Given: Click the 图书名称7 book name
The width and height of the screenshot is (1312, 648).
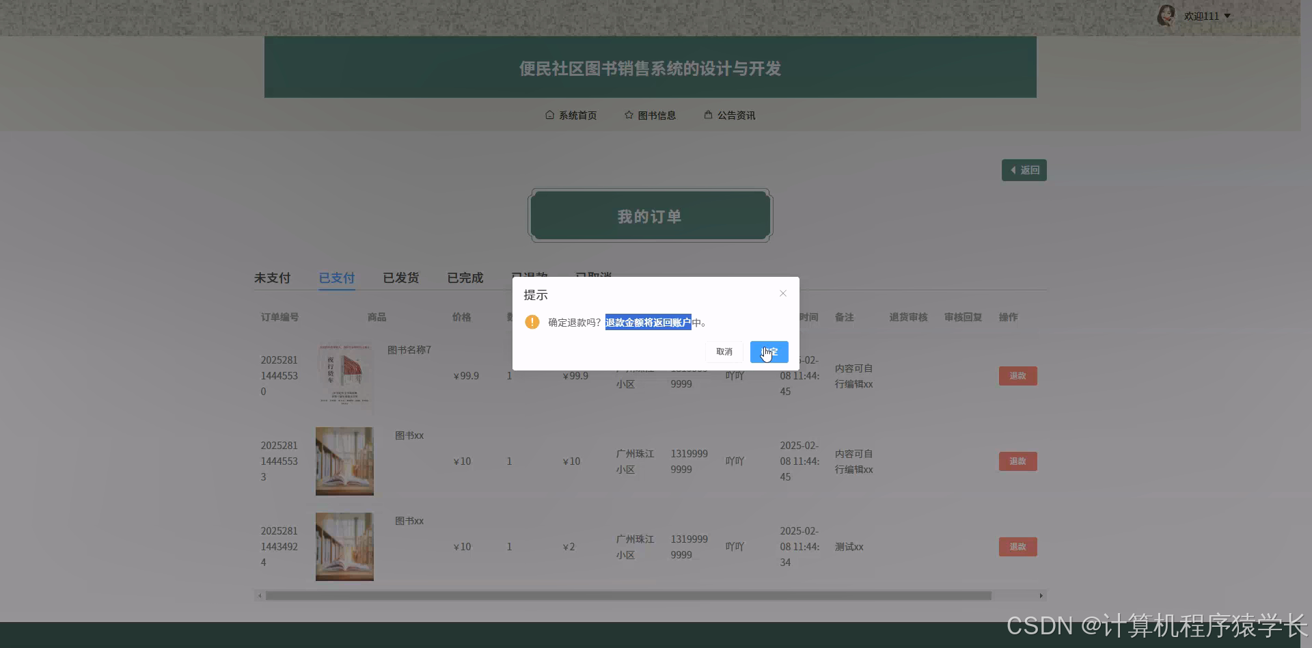Looking at the screenshot, I should pyautogui.click(x=409, y=350).
